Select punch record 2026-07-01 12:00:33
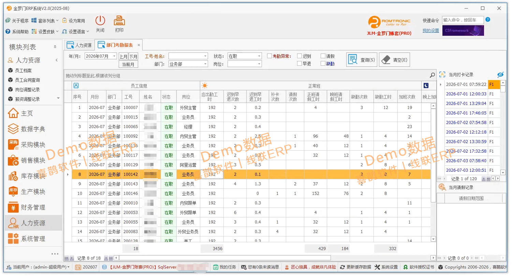The height and width of the screenshot is (277, 512). click(x=466, y=94)
